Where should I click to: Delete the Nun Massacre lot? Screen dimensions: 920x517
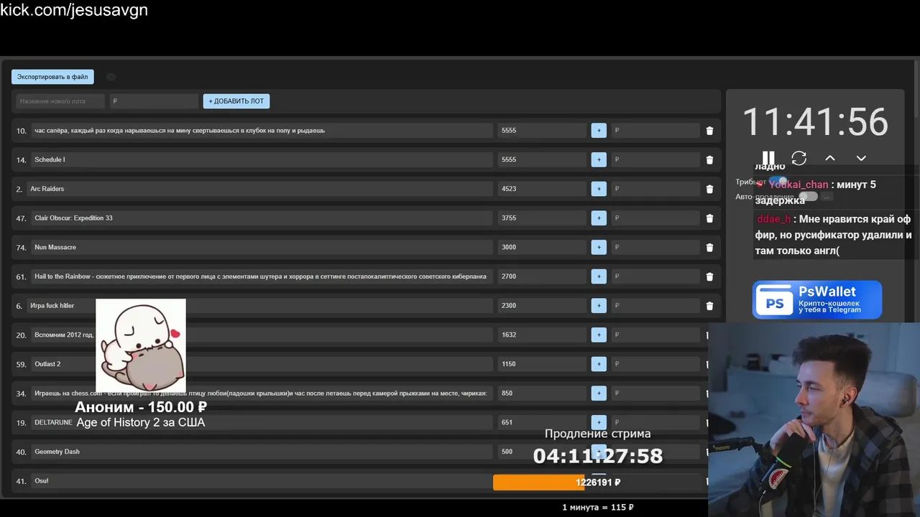tap(709, 247)
